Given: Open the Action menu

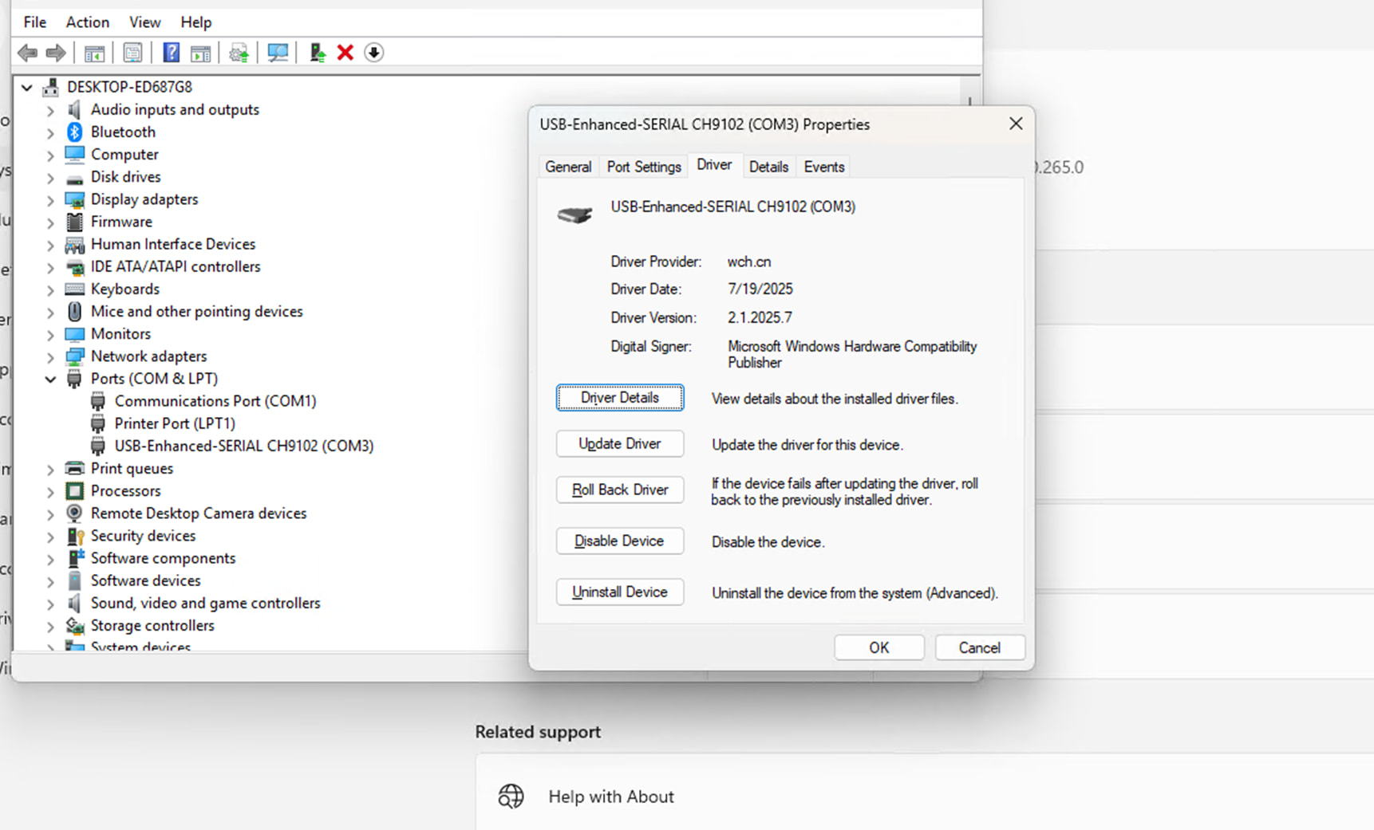Looking at the screenshot, I should coord(87,22).
